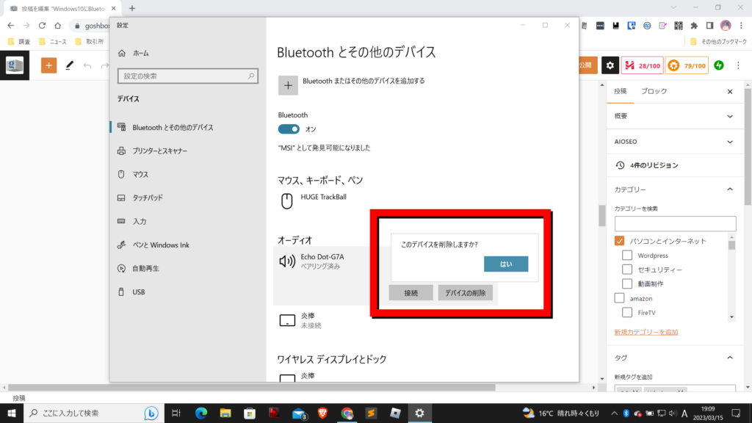The width and height of the screenshot is (752, 423).
Task: Click plus icon to add Bluetooth device
Action: pos(288,85)
